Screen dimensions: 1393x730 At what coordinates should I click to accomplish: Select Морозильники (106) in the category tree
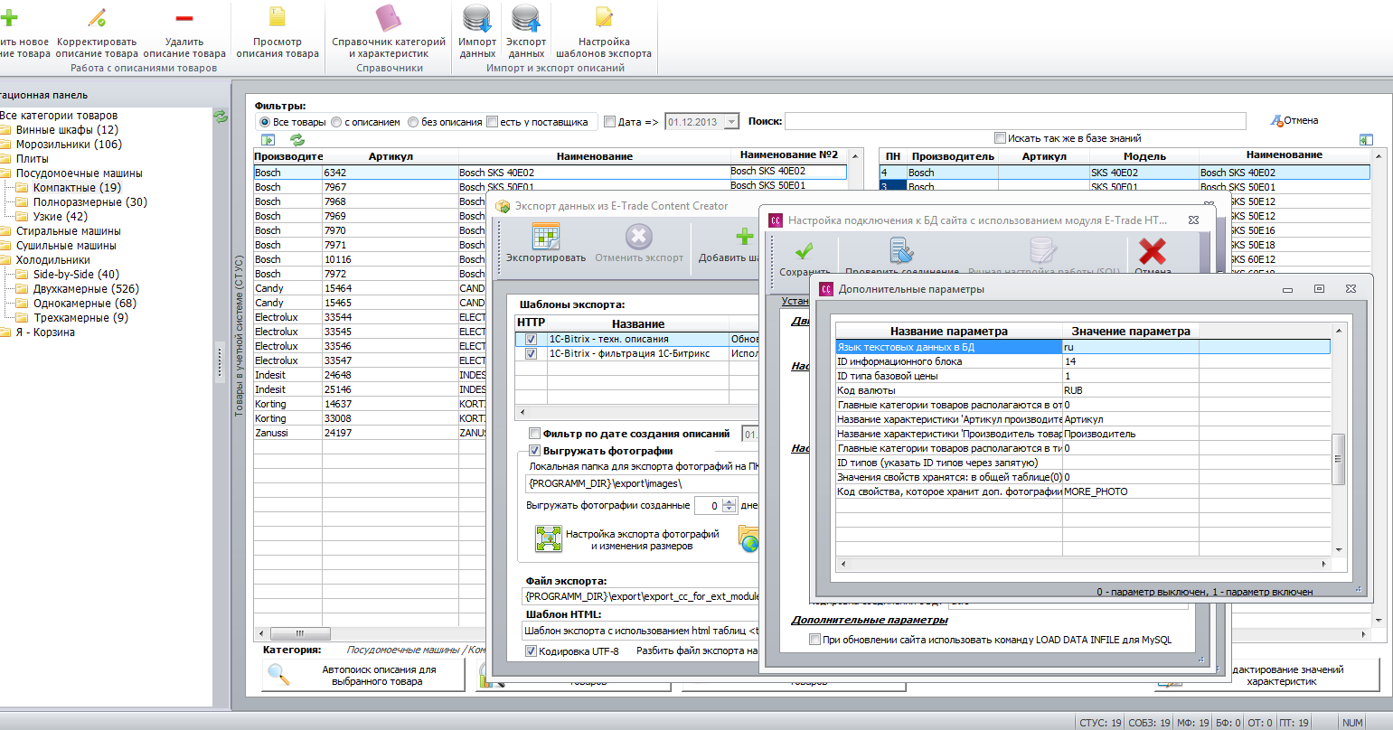pyautogui.click(x=69, y=145)
